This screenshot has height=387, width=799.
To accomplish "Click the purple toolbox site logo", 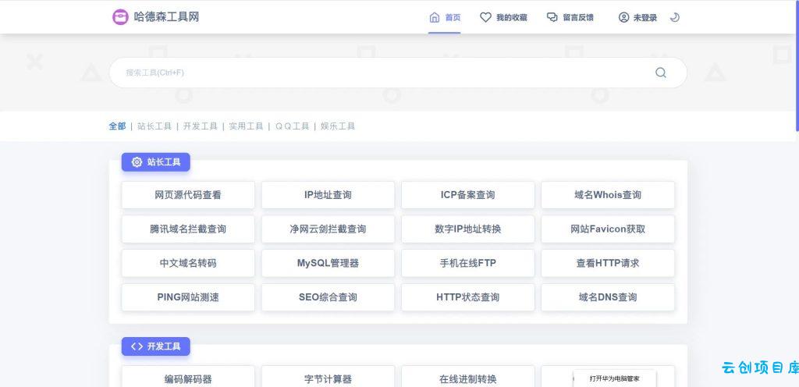I will click(120, 17).
